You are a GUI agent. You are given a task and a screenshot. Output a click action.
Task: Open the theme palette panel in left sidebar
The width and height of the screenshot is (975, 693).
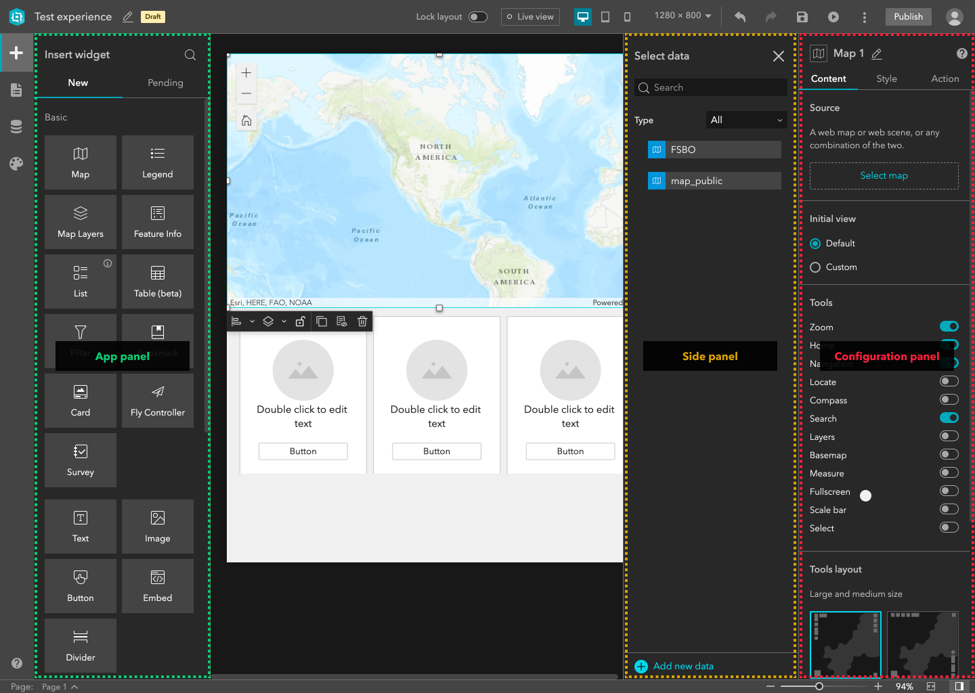click(x=16, y=163)
